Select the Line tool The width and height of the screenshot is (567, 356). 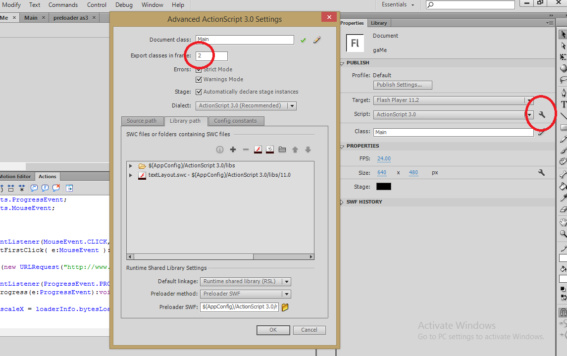click(x=563, y=116)
